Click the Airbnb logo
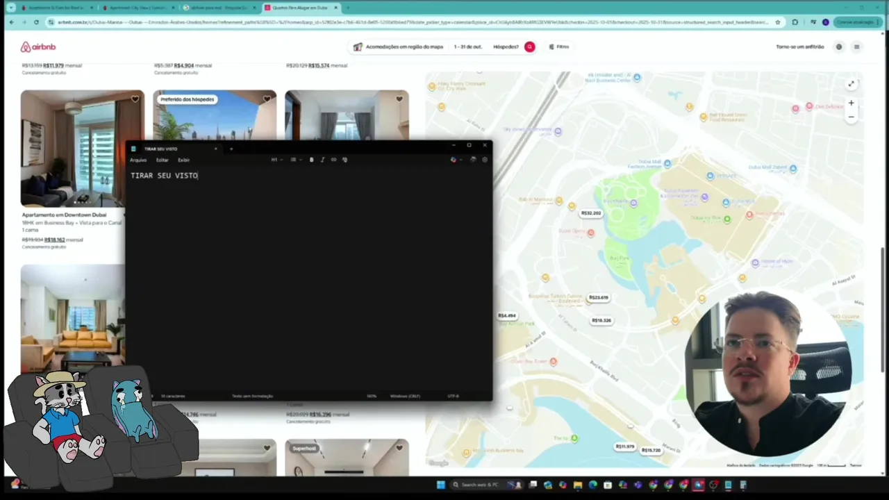 (x=38, y=47)
